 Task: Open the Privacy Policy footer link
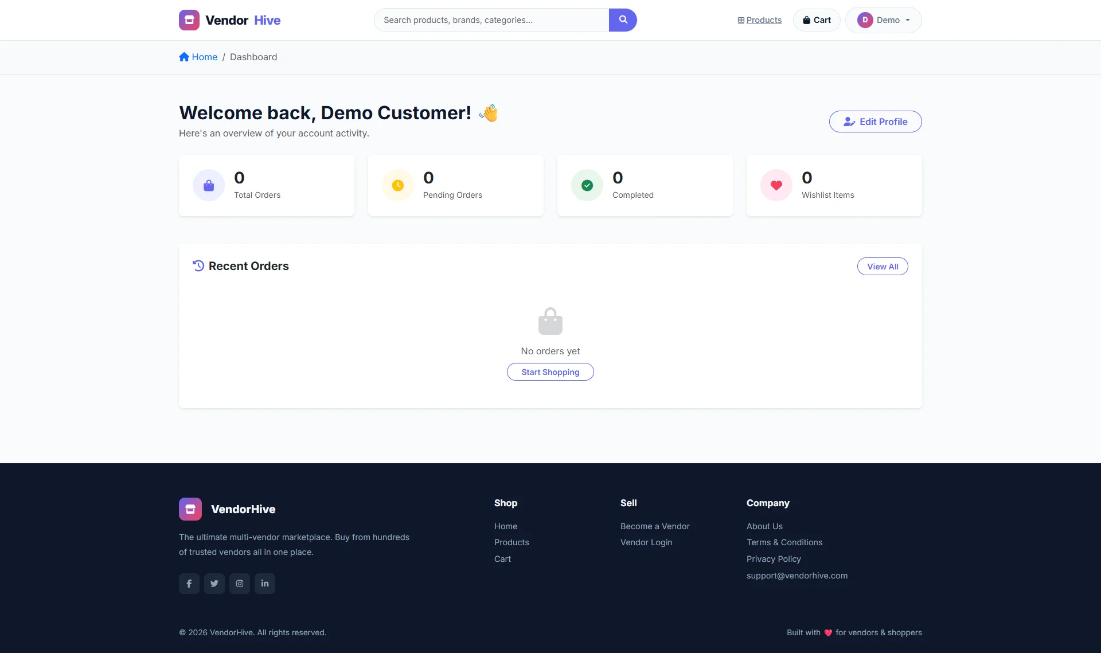click(774, 559)
